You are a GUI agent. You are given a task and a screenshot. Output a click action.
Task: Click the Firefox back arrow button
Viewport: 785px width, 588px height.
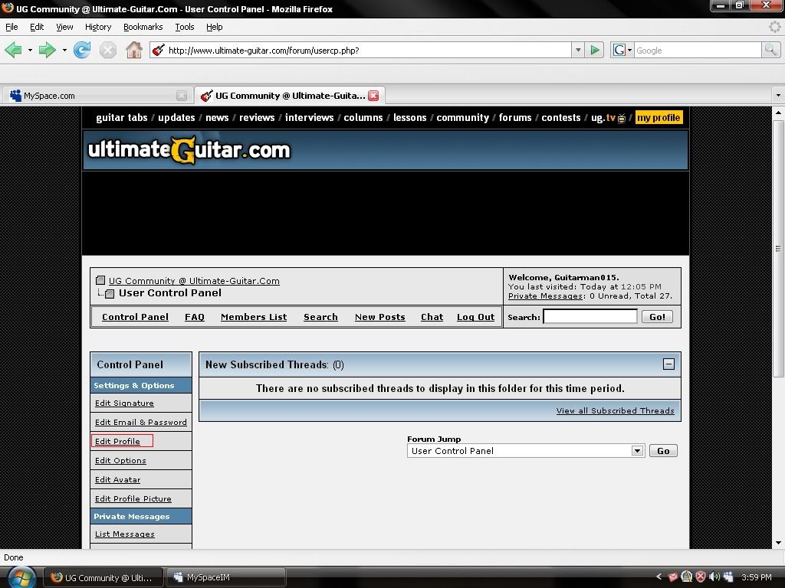(x=14, y=50)
